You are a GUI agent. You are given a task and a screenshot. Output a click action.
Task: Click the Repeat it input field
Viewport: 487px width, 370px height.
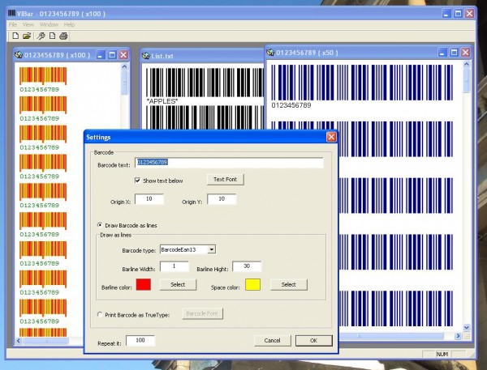140,341
